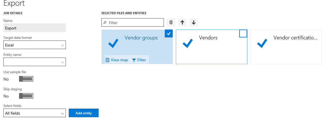Move entity down with the down arrow
Viewport: 323px width, 118px height.
point(194,22)
